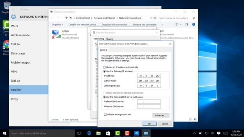This screenshot has height=137, width=244.
Task: Click the Alternate DNS server field
Action: click(149, 107)
